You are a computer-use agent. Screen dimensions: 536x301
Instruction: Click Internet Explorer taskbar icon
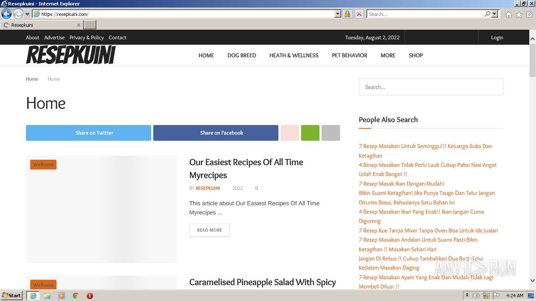pyautogui.click(x=33, y=296)
